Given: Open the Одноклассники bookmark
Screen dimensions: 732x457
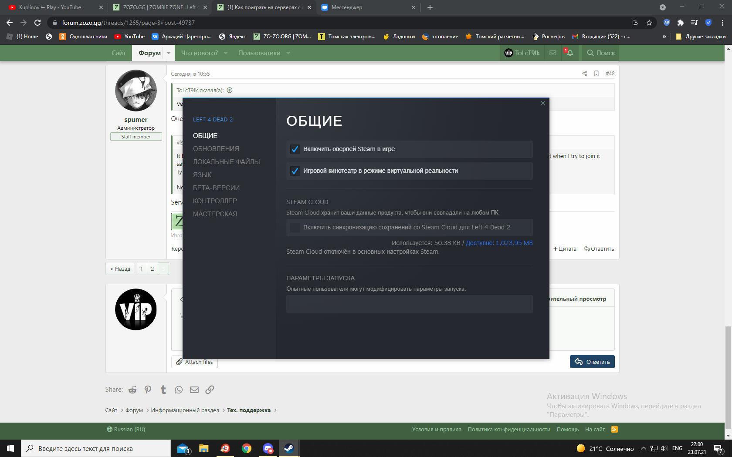Looking at the screenshot, I should (x=83, y=37).
